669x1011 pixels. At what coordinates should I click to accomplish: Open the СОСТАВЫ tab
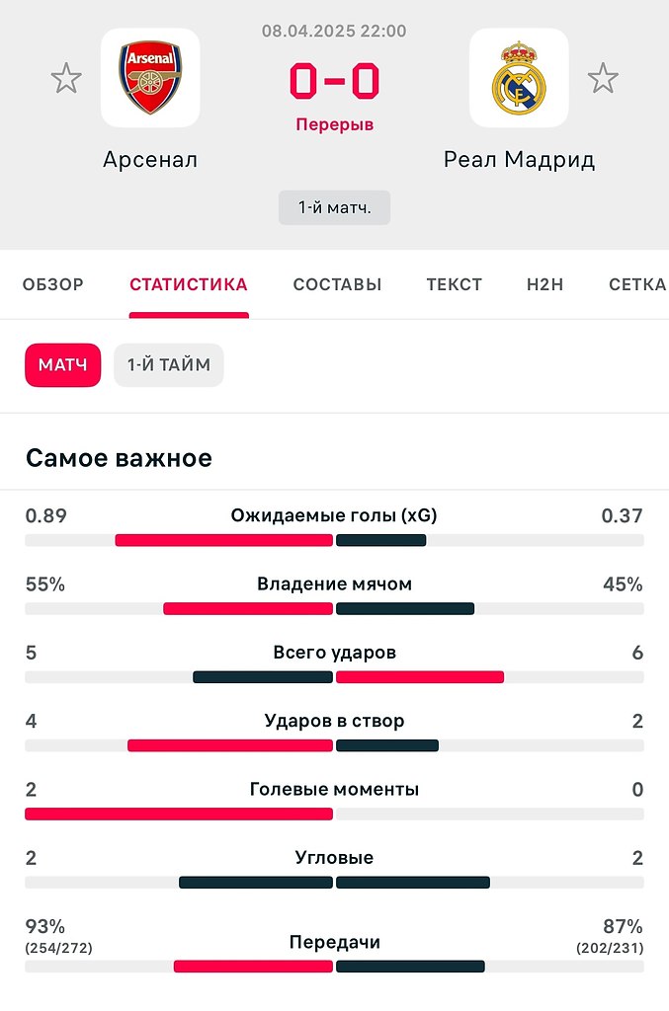pos(337,285)
